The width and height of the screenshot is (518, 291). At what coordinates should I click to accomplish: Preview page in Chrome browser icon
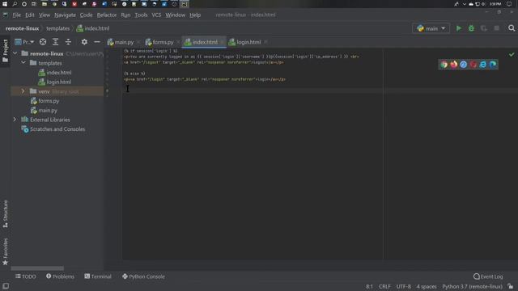click(444, 65)
